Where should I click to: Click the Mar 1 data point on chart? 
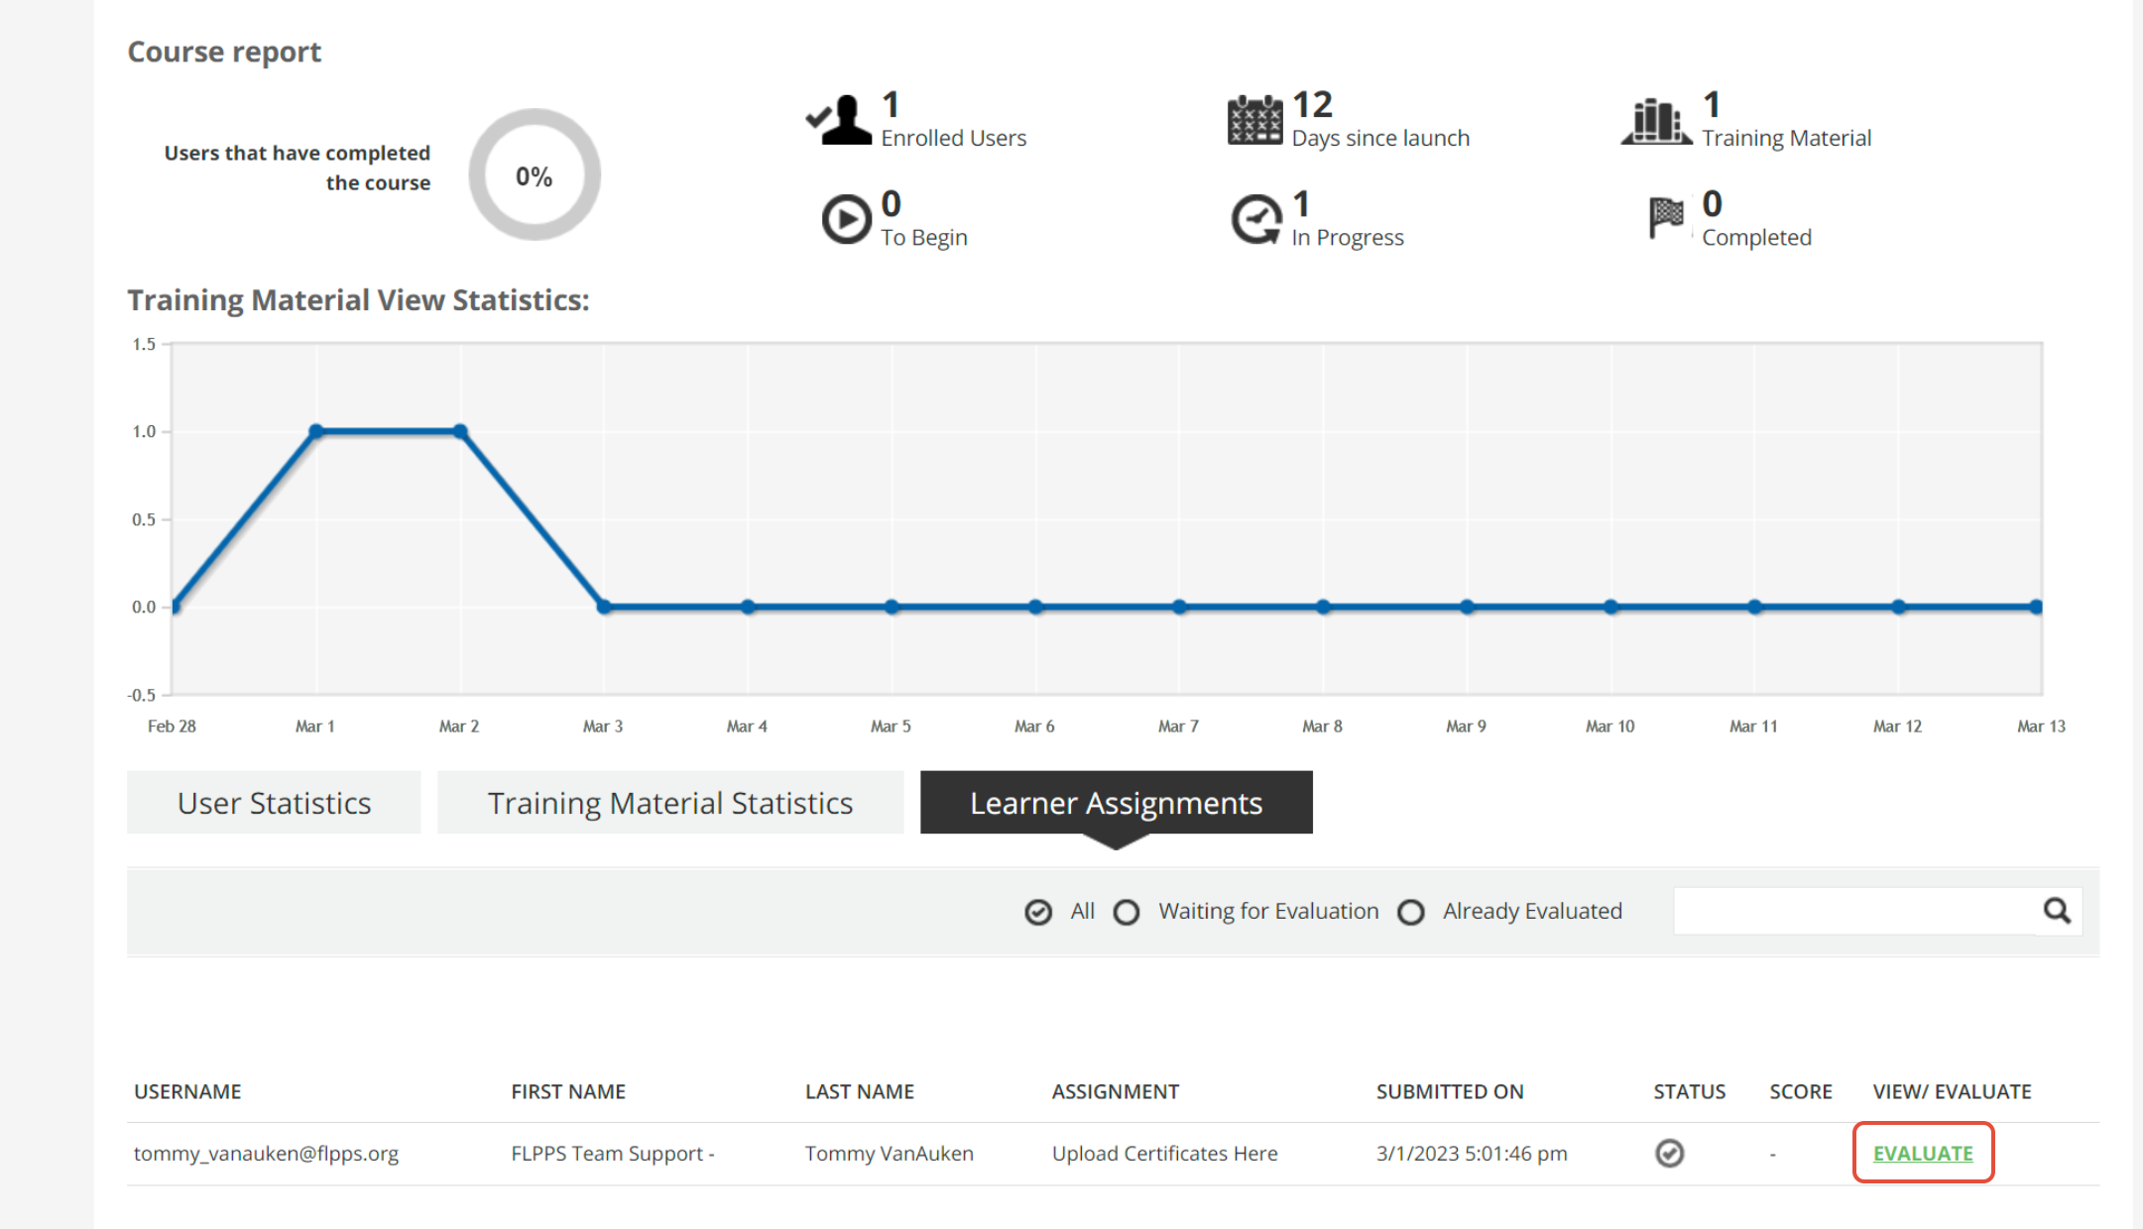[316, 431]
